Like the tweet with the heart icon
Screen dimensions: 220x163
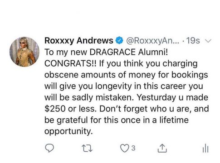click(x=124, y=148)
